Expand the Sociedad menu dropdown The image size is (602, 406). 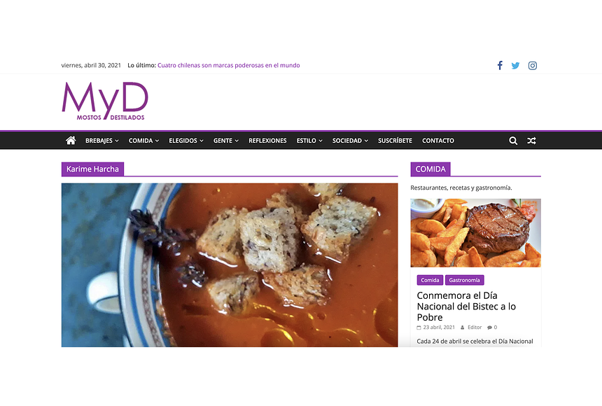(x=350, y=141)
